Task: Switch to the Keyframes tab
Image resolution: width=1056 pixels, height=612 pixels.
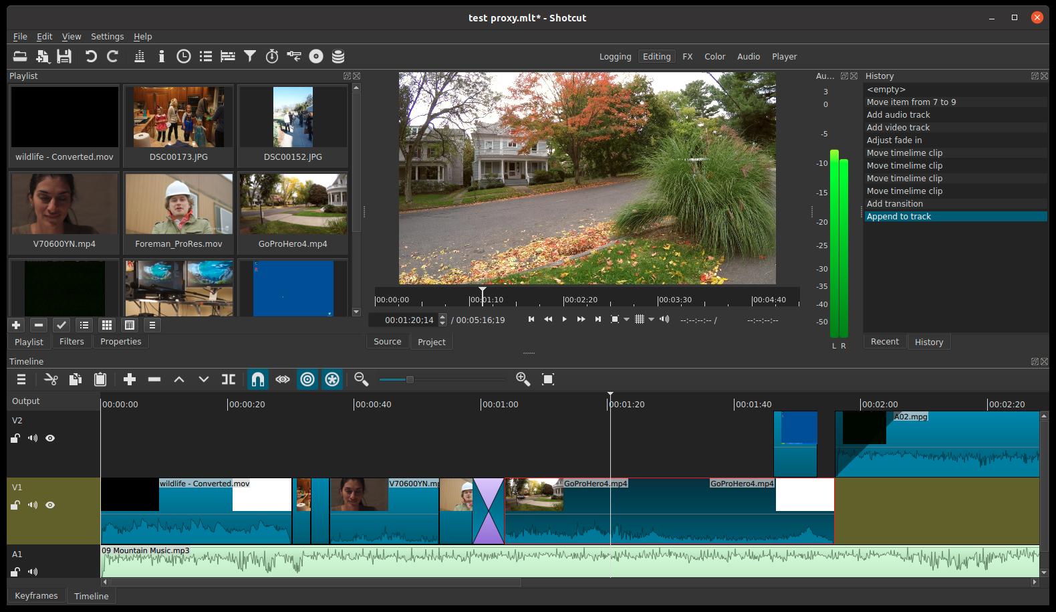Action: pyautogui.click(x=36, y=595)
